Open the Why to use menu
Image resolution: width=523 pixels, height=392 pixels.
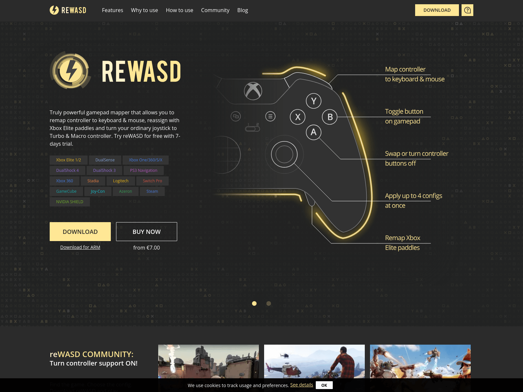point(144,10)
